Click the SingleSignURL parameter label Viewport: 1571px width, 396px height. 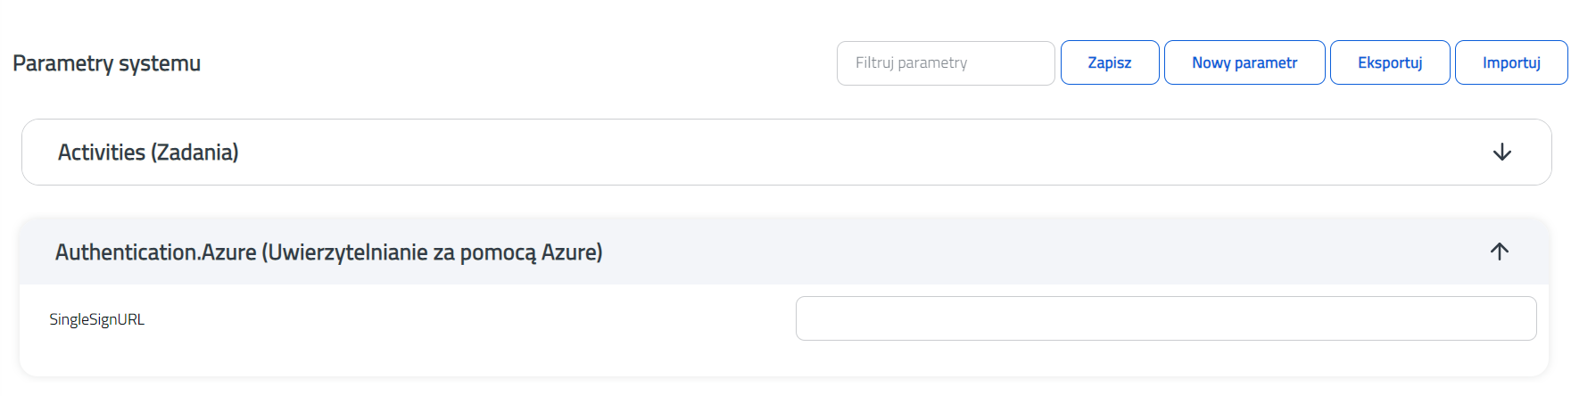[x=96, y=319]
